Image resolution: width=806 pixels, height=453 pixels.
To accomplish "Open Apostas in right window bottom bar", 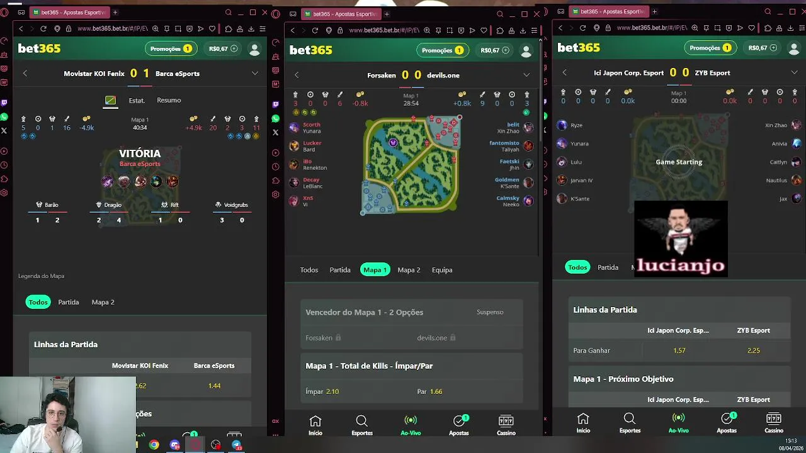I will [727, 423].
